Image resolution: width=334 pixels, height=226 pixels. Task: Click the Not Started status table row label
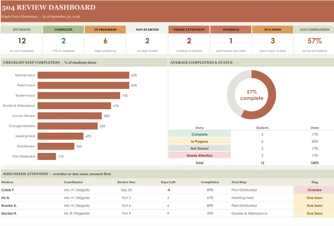tap(199, 149)
